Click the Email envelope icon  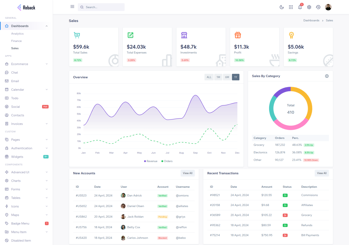tap(7, 81)
